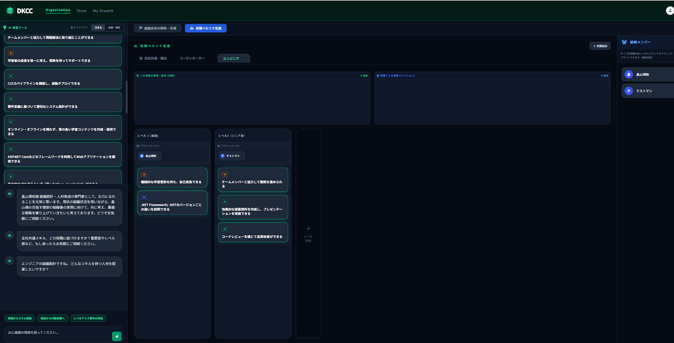Click the A badge on 継続的な学習意欲 card

click(x=144, y=175)
